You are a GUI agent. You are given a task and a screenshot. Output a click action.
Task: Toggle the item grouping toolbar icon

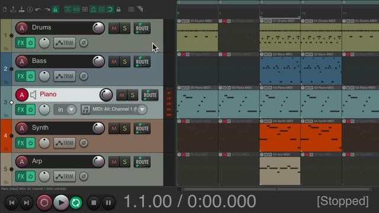point(76,9)
